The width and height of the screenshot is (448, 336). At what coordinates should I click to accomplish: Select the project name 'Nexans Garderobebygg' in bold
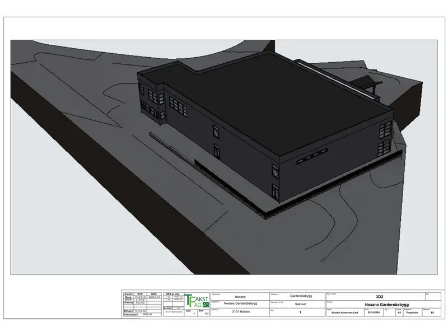click(386, 305)
